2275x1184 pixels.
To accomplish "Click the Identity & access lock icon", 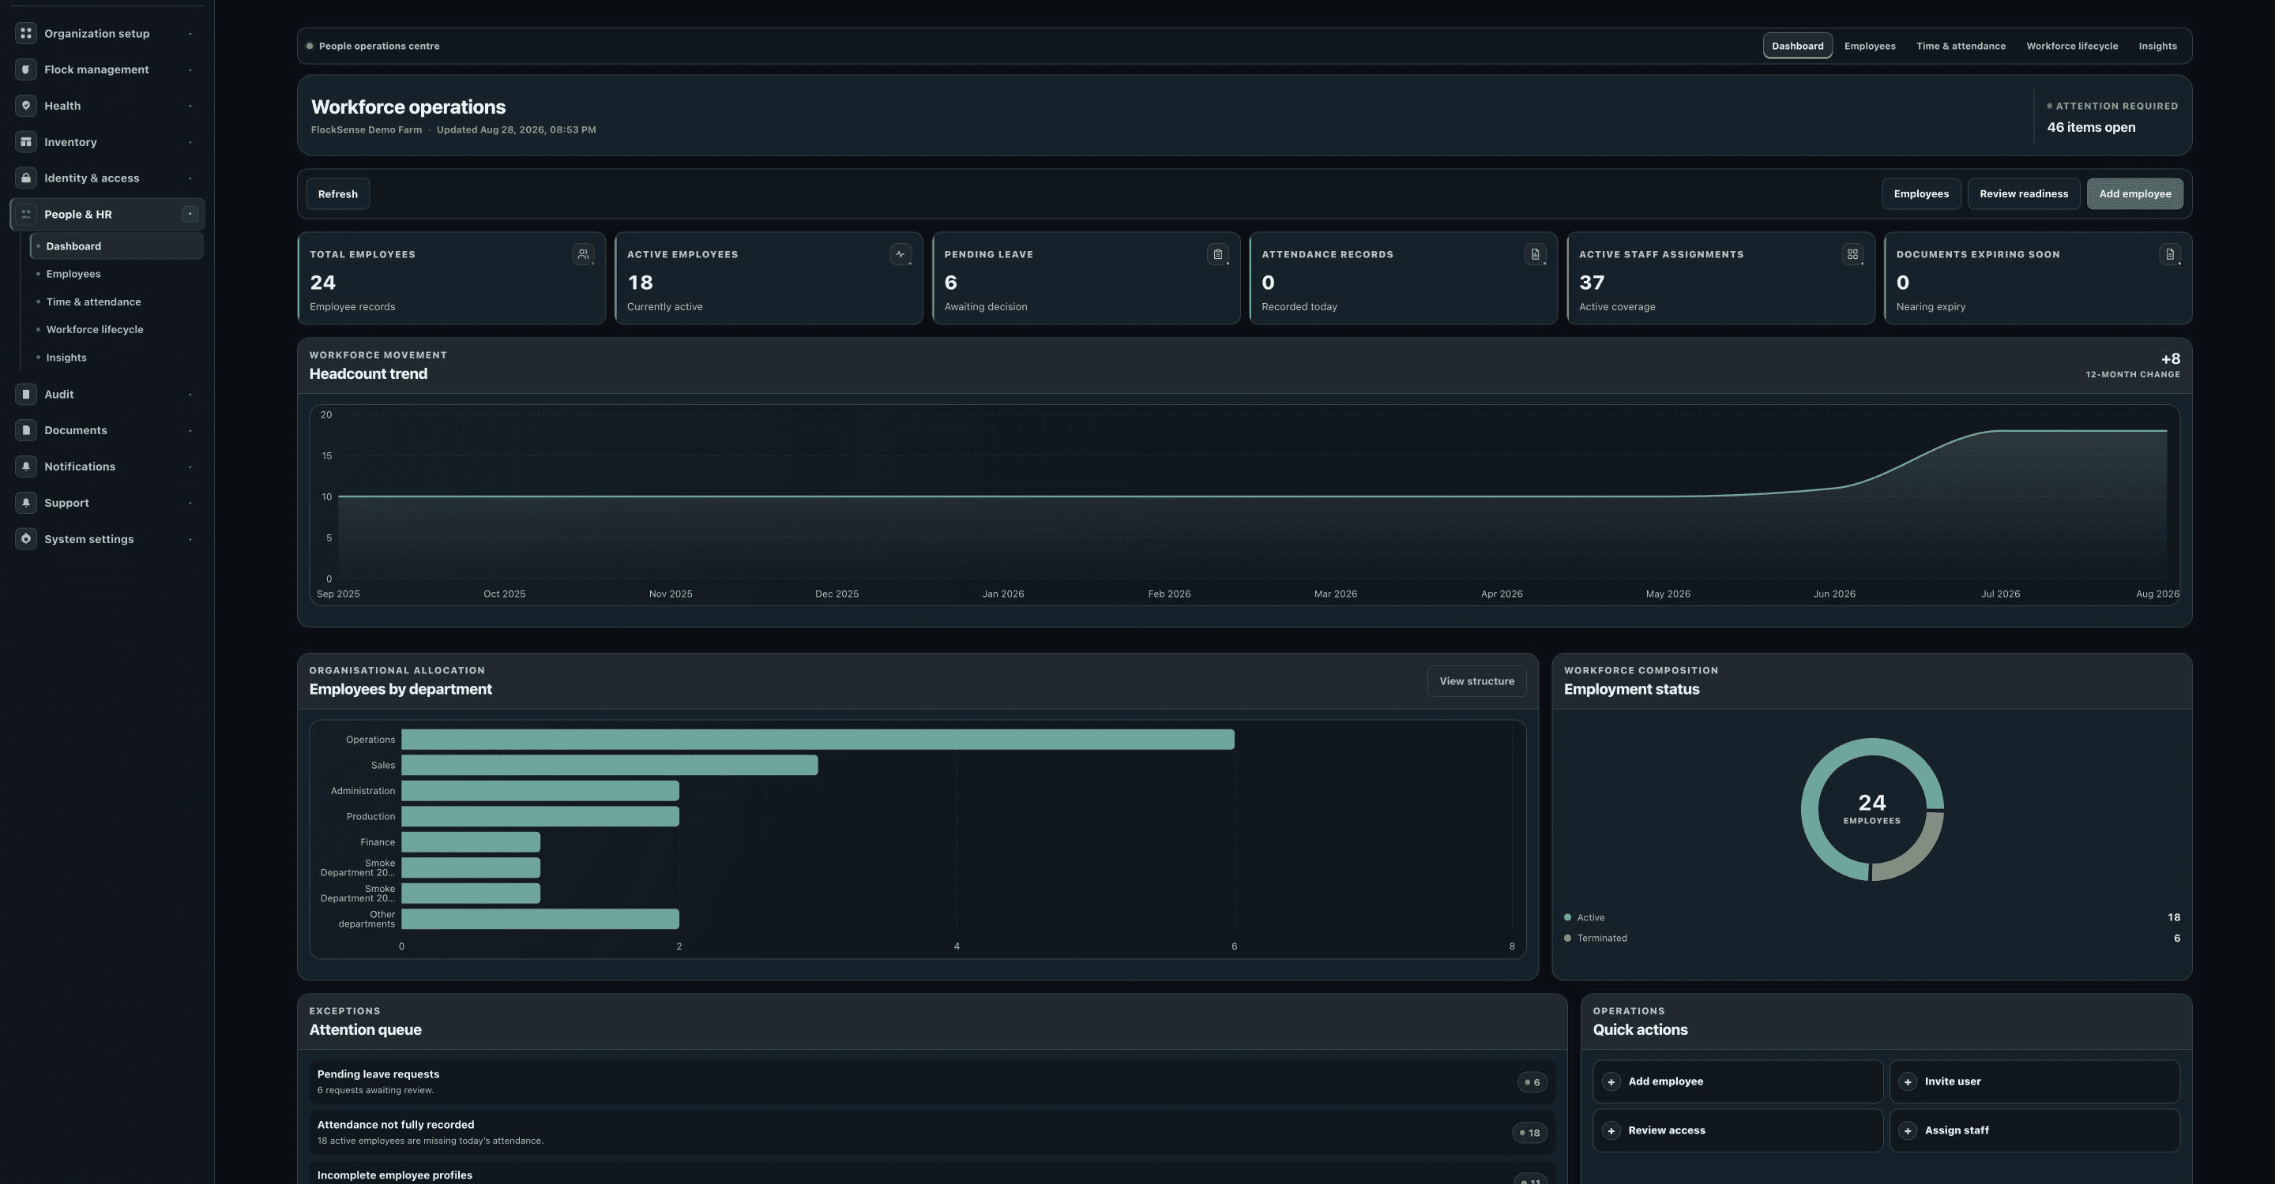I will coord(25,178).
